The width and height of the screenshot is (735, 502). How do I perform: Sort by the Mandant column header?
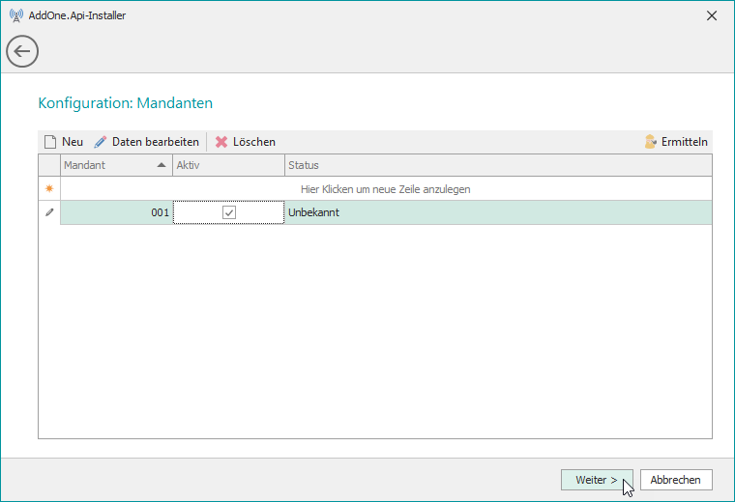click(x=116, y=165)
